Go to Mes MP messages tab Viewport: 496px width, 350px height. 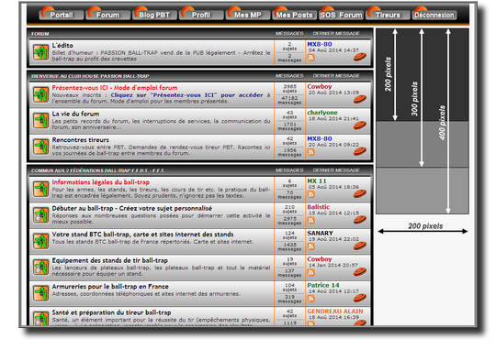248,15
